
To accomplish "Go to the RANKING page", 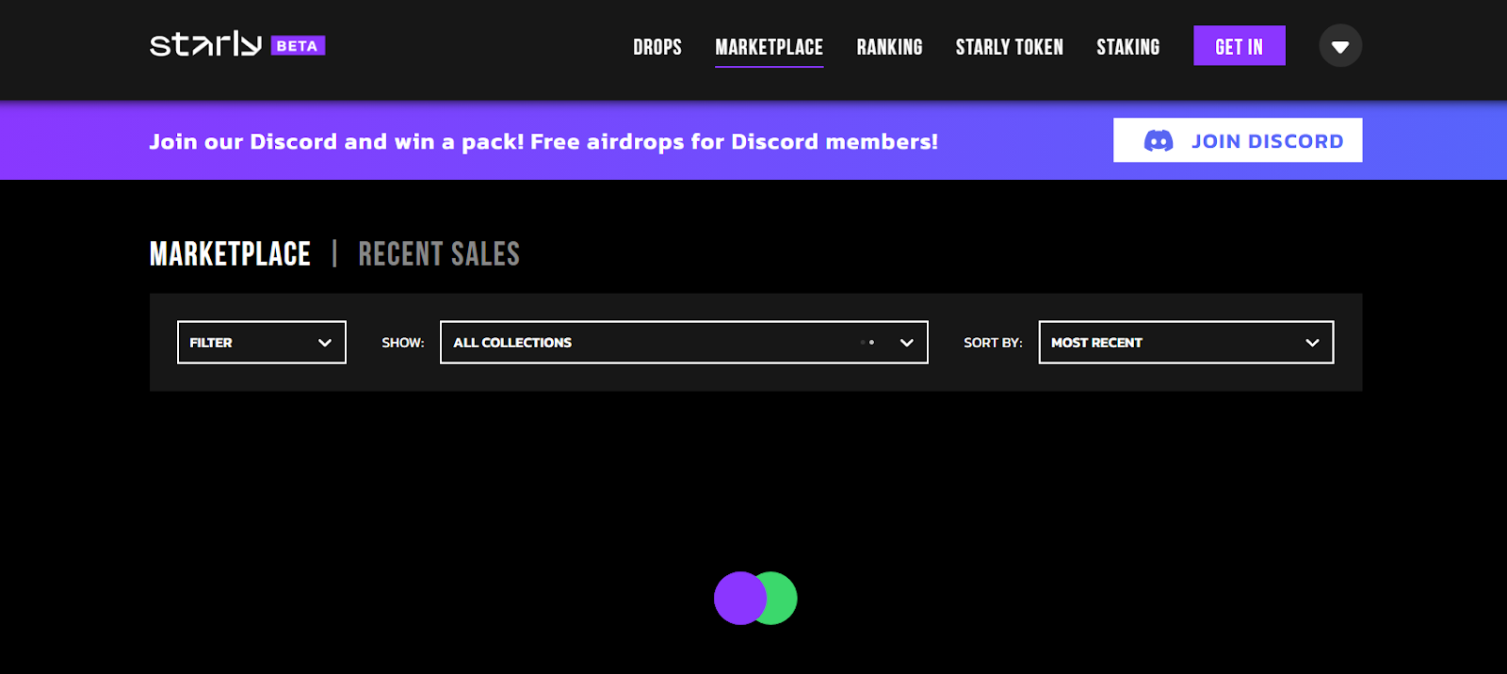I will [x=889, y=47].
